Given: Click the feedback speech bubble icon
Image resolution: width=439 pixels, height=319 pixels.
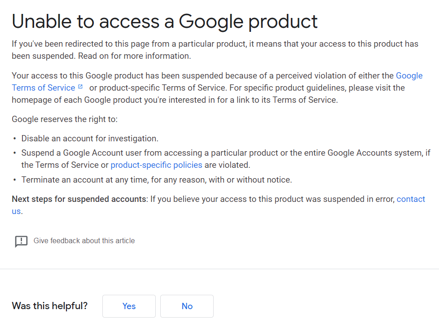Looking at the screenshot, I should 21,241.
